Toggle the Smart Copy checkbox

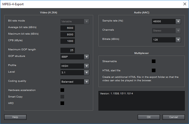[62, 97]
